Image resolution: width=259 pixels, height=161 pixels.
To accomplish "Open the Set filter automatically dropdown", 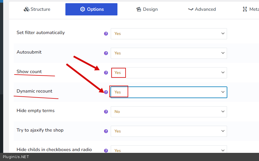I will [169, 33].
